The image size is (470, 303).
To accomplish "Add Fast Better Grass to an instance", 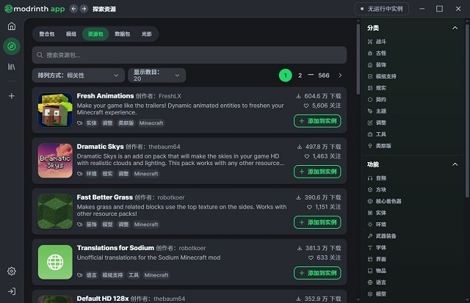I will [x=317, y=222].
